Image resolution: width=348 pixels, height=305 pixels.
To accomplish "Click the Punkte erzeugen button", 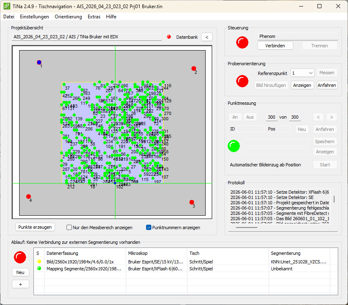I will click(x=35, y=227).
